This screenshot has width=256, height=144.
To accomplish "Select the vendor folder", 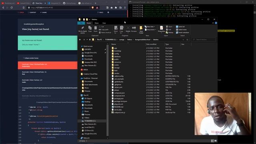I will pos(117,73).
